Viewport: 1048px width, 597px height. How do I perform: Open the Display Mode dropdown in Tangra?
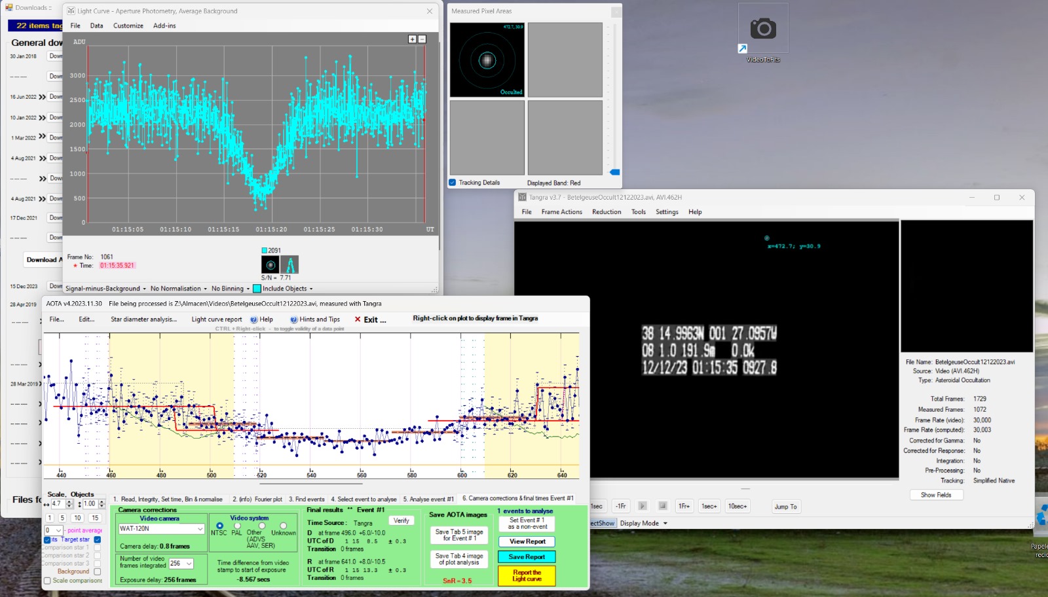coord(643,523)
